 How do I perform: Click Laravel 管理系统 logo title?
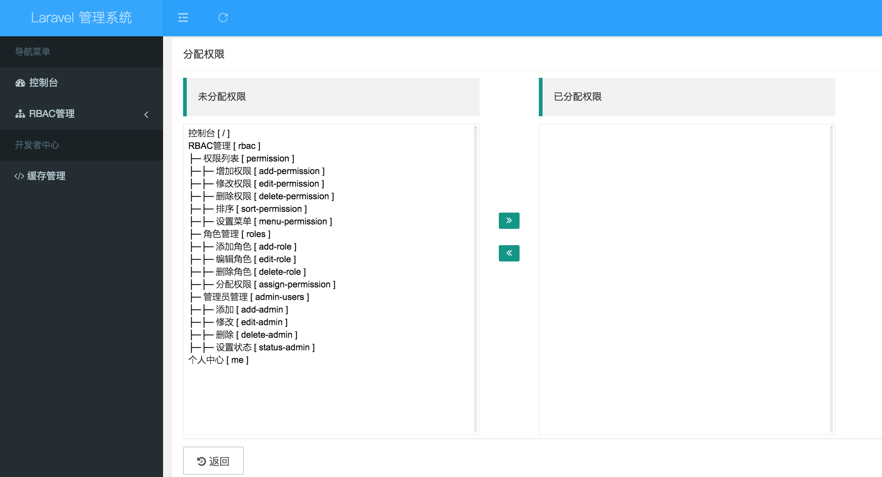pos(81,18)
